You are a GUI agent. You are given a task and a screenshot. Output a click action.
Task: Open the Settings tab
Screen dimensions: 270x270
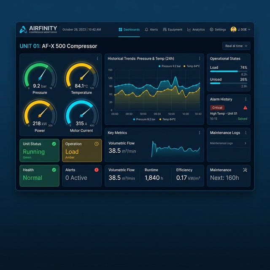218,30
